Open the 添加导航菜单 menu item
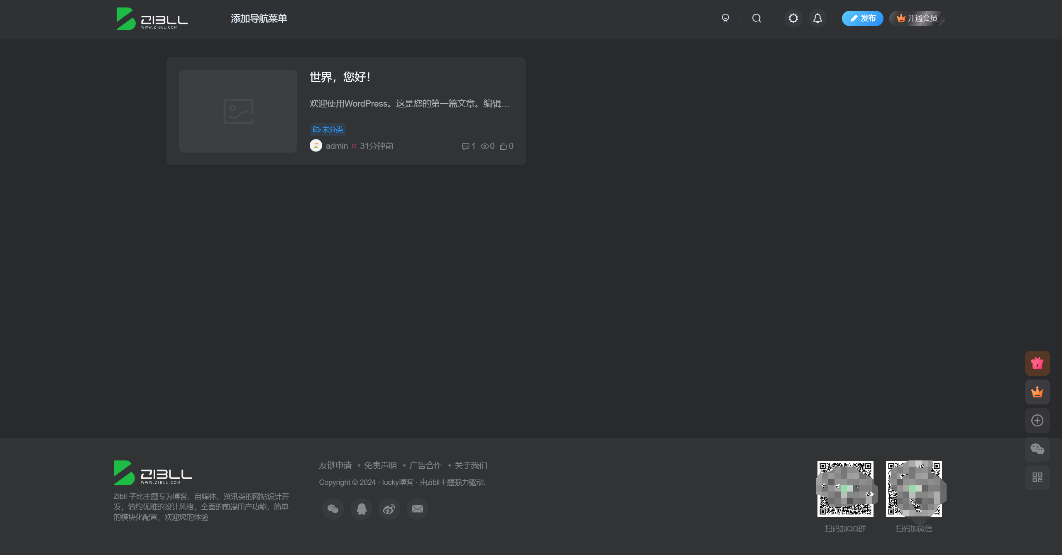The image size is (1062, 555). (x=259, y=18)
